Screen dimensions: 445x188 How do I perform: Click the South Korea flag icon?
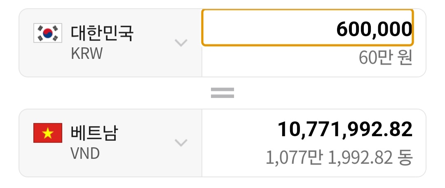point(47,33)
